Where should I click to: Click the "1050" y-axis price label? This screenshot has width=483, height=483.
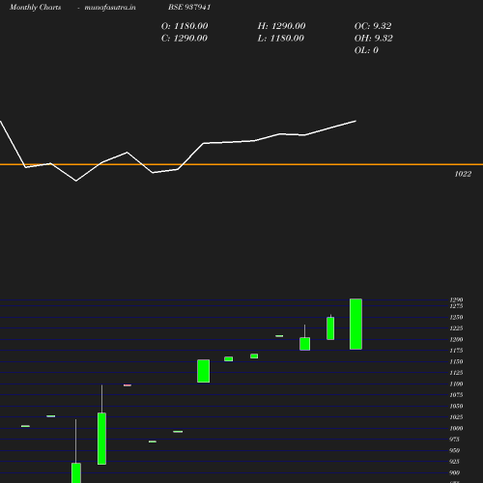(456, 406)
